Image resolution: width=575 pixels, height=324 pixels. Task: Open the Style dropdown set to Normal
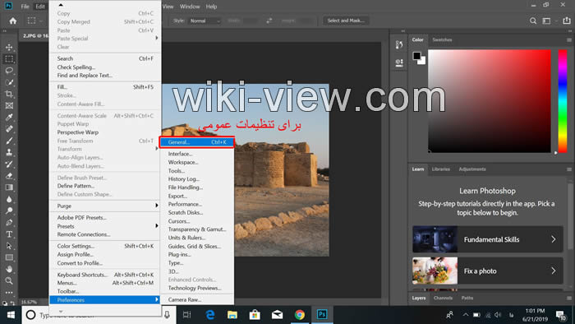pos(205,21)
